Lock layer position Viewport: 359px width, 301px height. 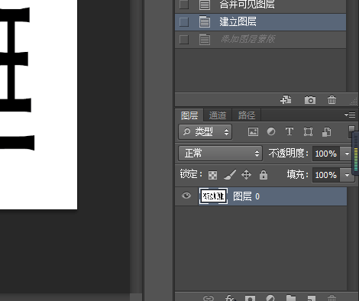click(246, 175)
